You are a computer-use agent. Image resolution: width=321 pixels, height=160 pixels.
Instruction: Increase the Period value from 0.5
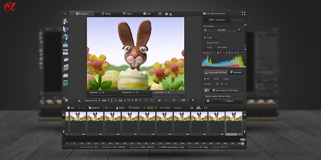pyautogui.click(x=222, y=84)
